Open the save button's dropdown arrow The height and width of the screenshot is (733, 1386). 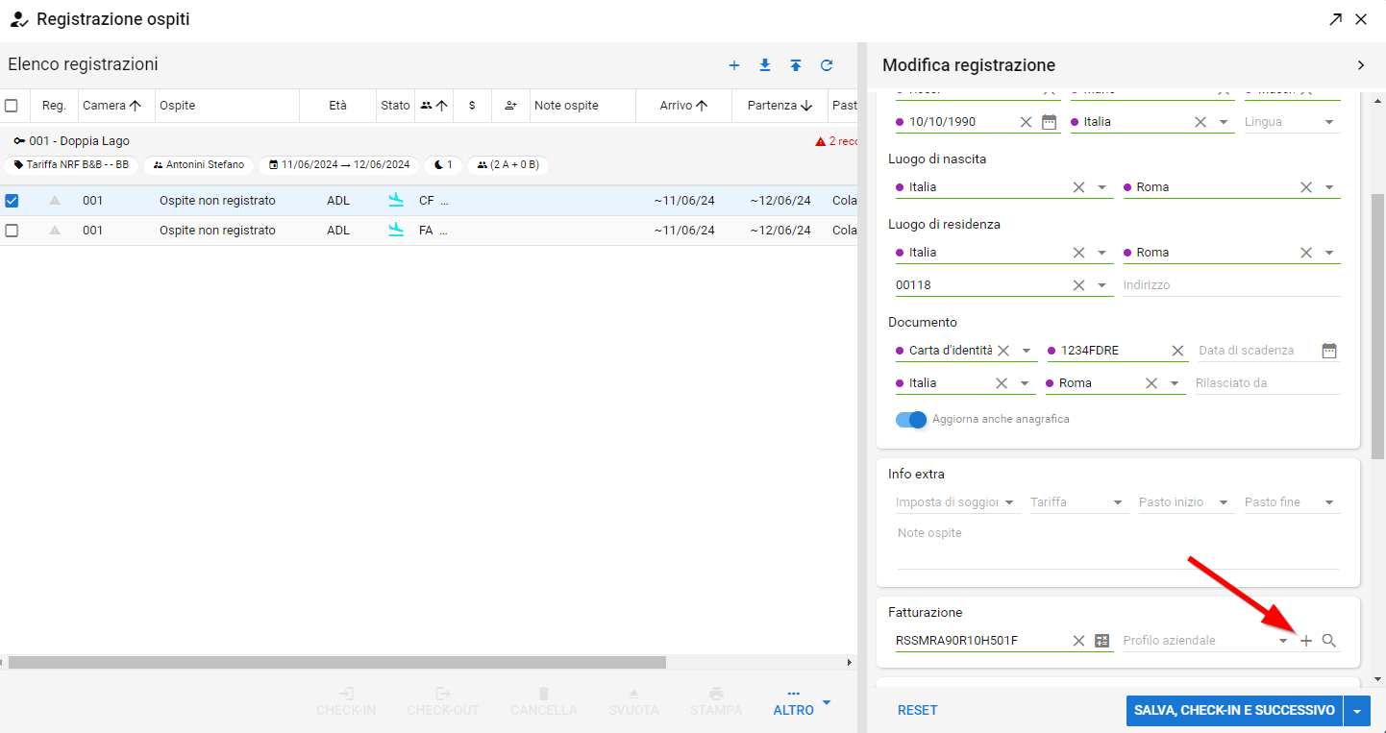coord(1357,711)
